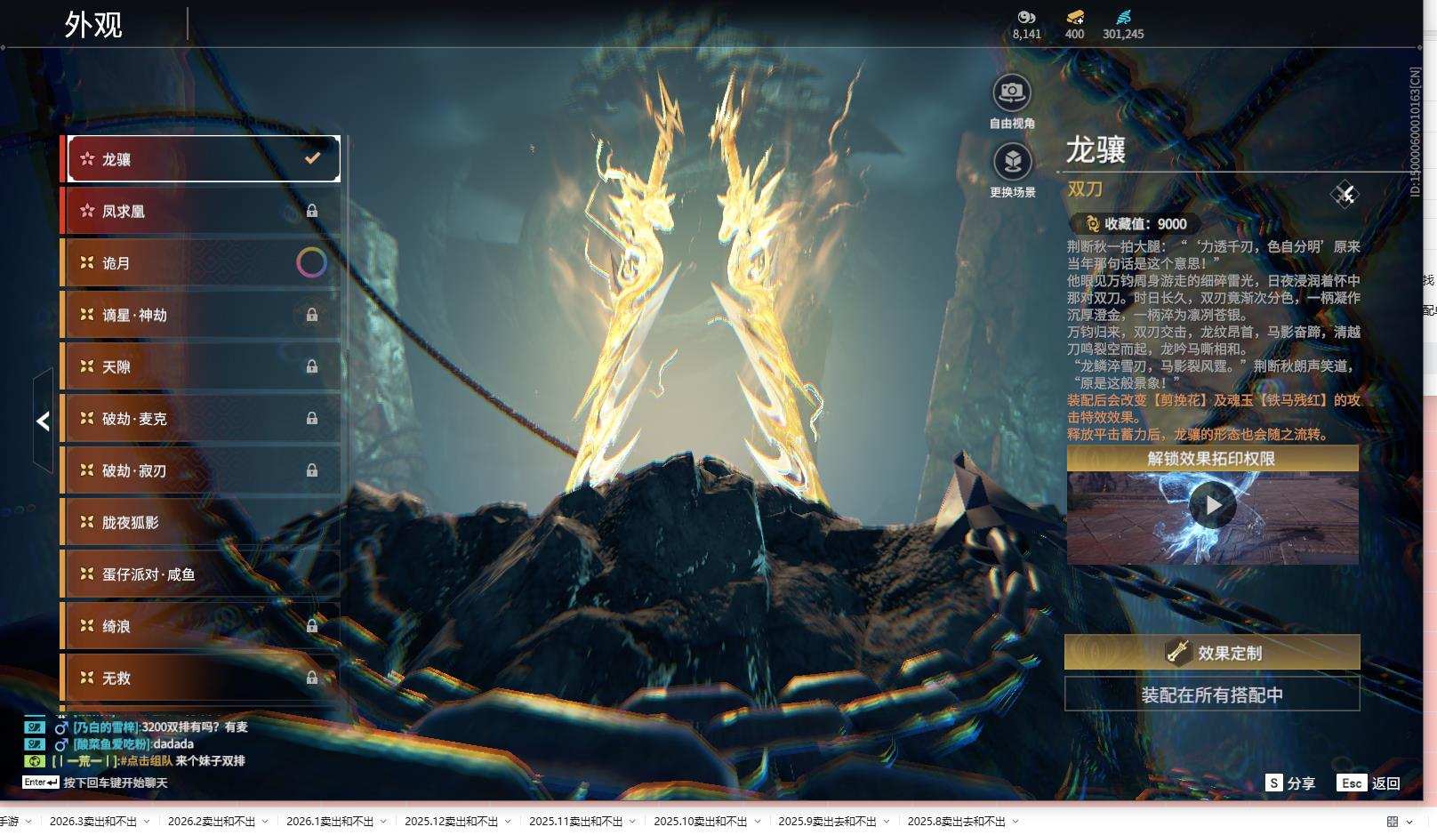Click the silver coin currency icon
This screenshot has width=1437, height=835.
click(x=1026, y=17)
